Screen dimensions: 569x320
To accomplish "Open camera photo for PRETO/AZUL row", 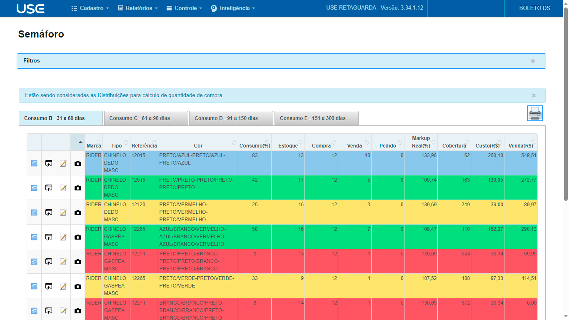I will (x=78, y=163).
